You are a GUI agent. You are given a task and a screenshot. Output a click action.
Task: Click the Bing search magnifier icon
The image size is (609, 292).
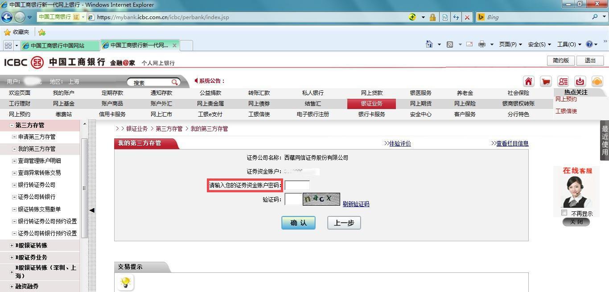coord(595,17)
